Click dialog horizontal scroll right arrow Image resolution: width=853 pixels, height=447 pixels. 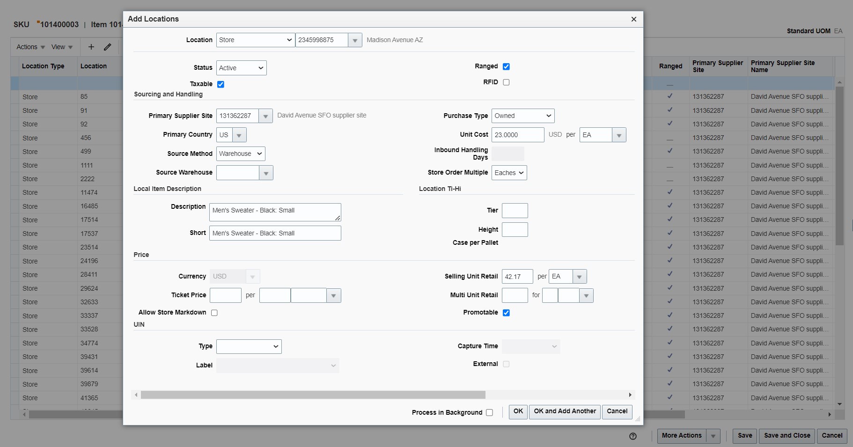630,395
